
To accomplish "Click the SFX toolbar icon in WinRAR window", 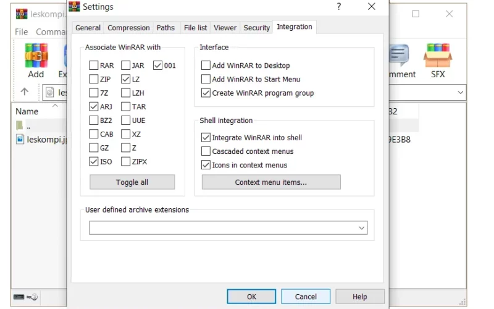I will pos(438,56).
